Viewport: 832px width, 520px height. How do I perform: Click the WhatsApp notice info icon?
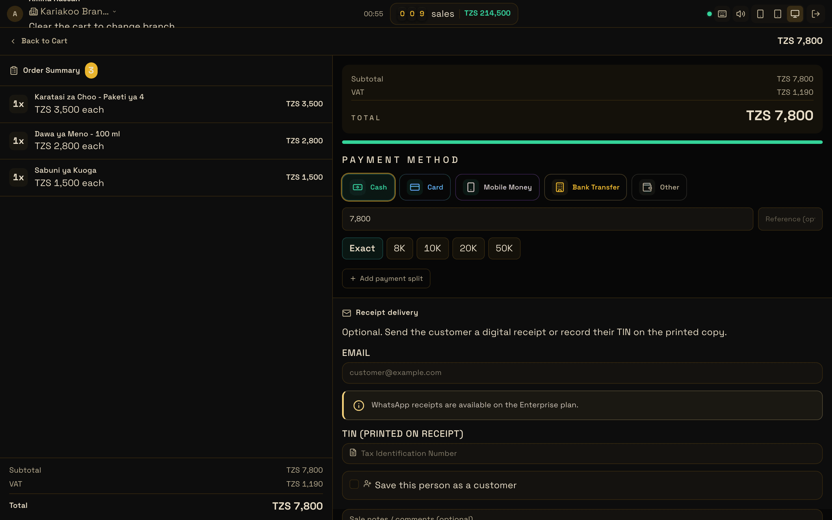pyautogui.click(x=359, y=406)
